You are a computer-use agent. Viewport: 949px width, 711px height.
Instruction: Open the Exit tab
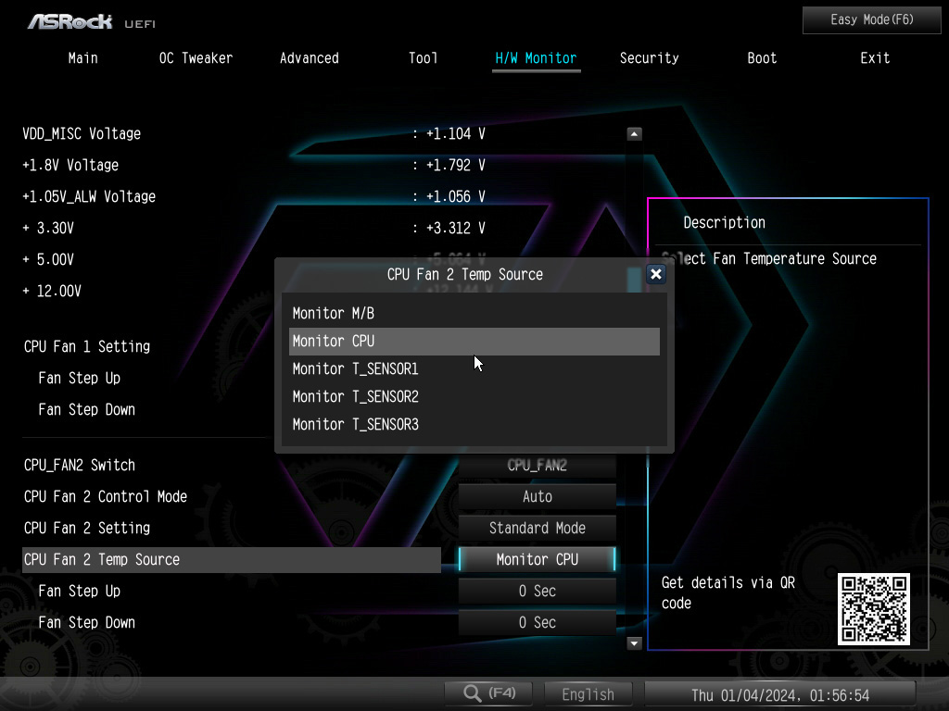pyautogui.click(x=875, y=58)
